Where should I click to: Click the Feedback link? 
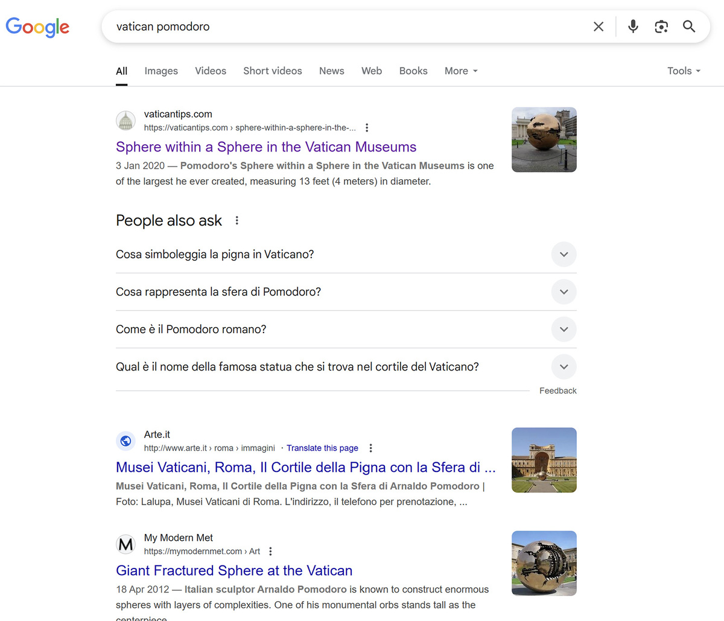click(558, 391)
